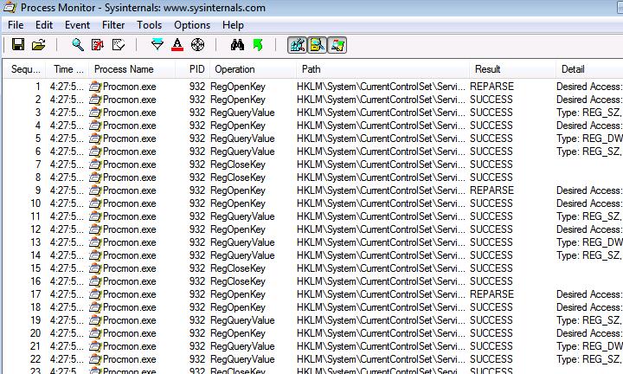The image size is (623, 374).
Task: Click the Save floppy disk icon
Action: [18, 44]
